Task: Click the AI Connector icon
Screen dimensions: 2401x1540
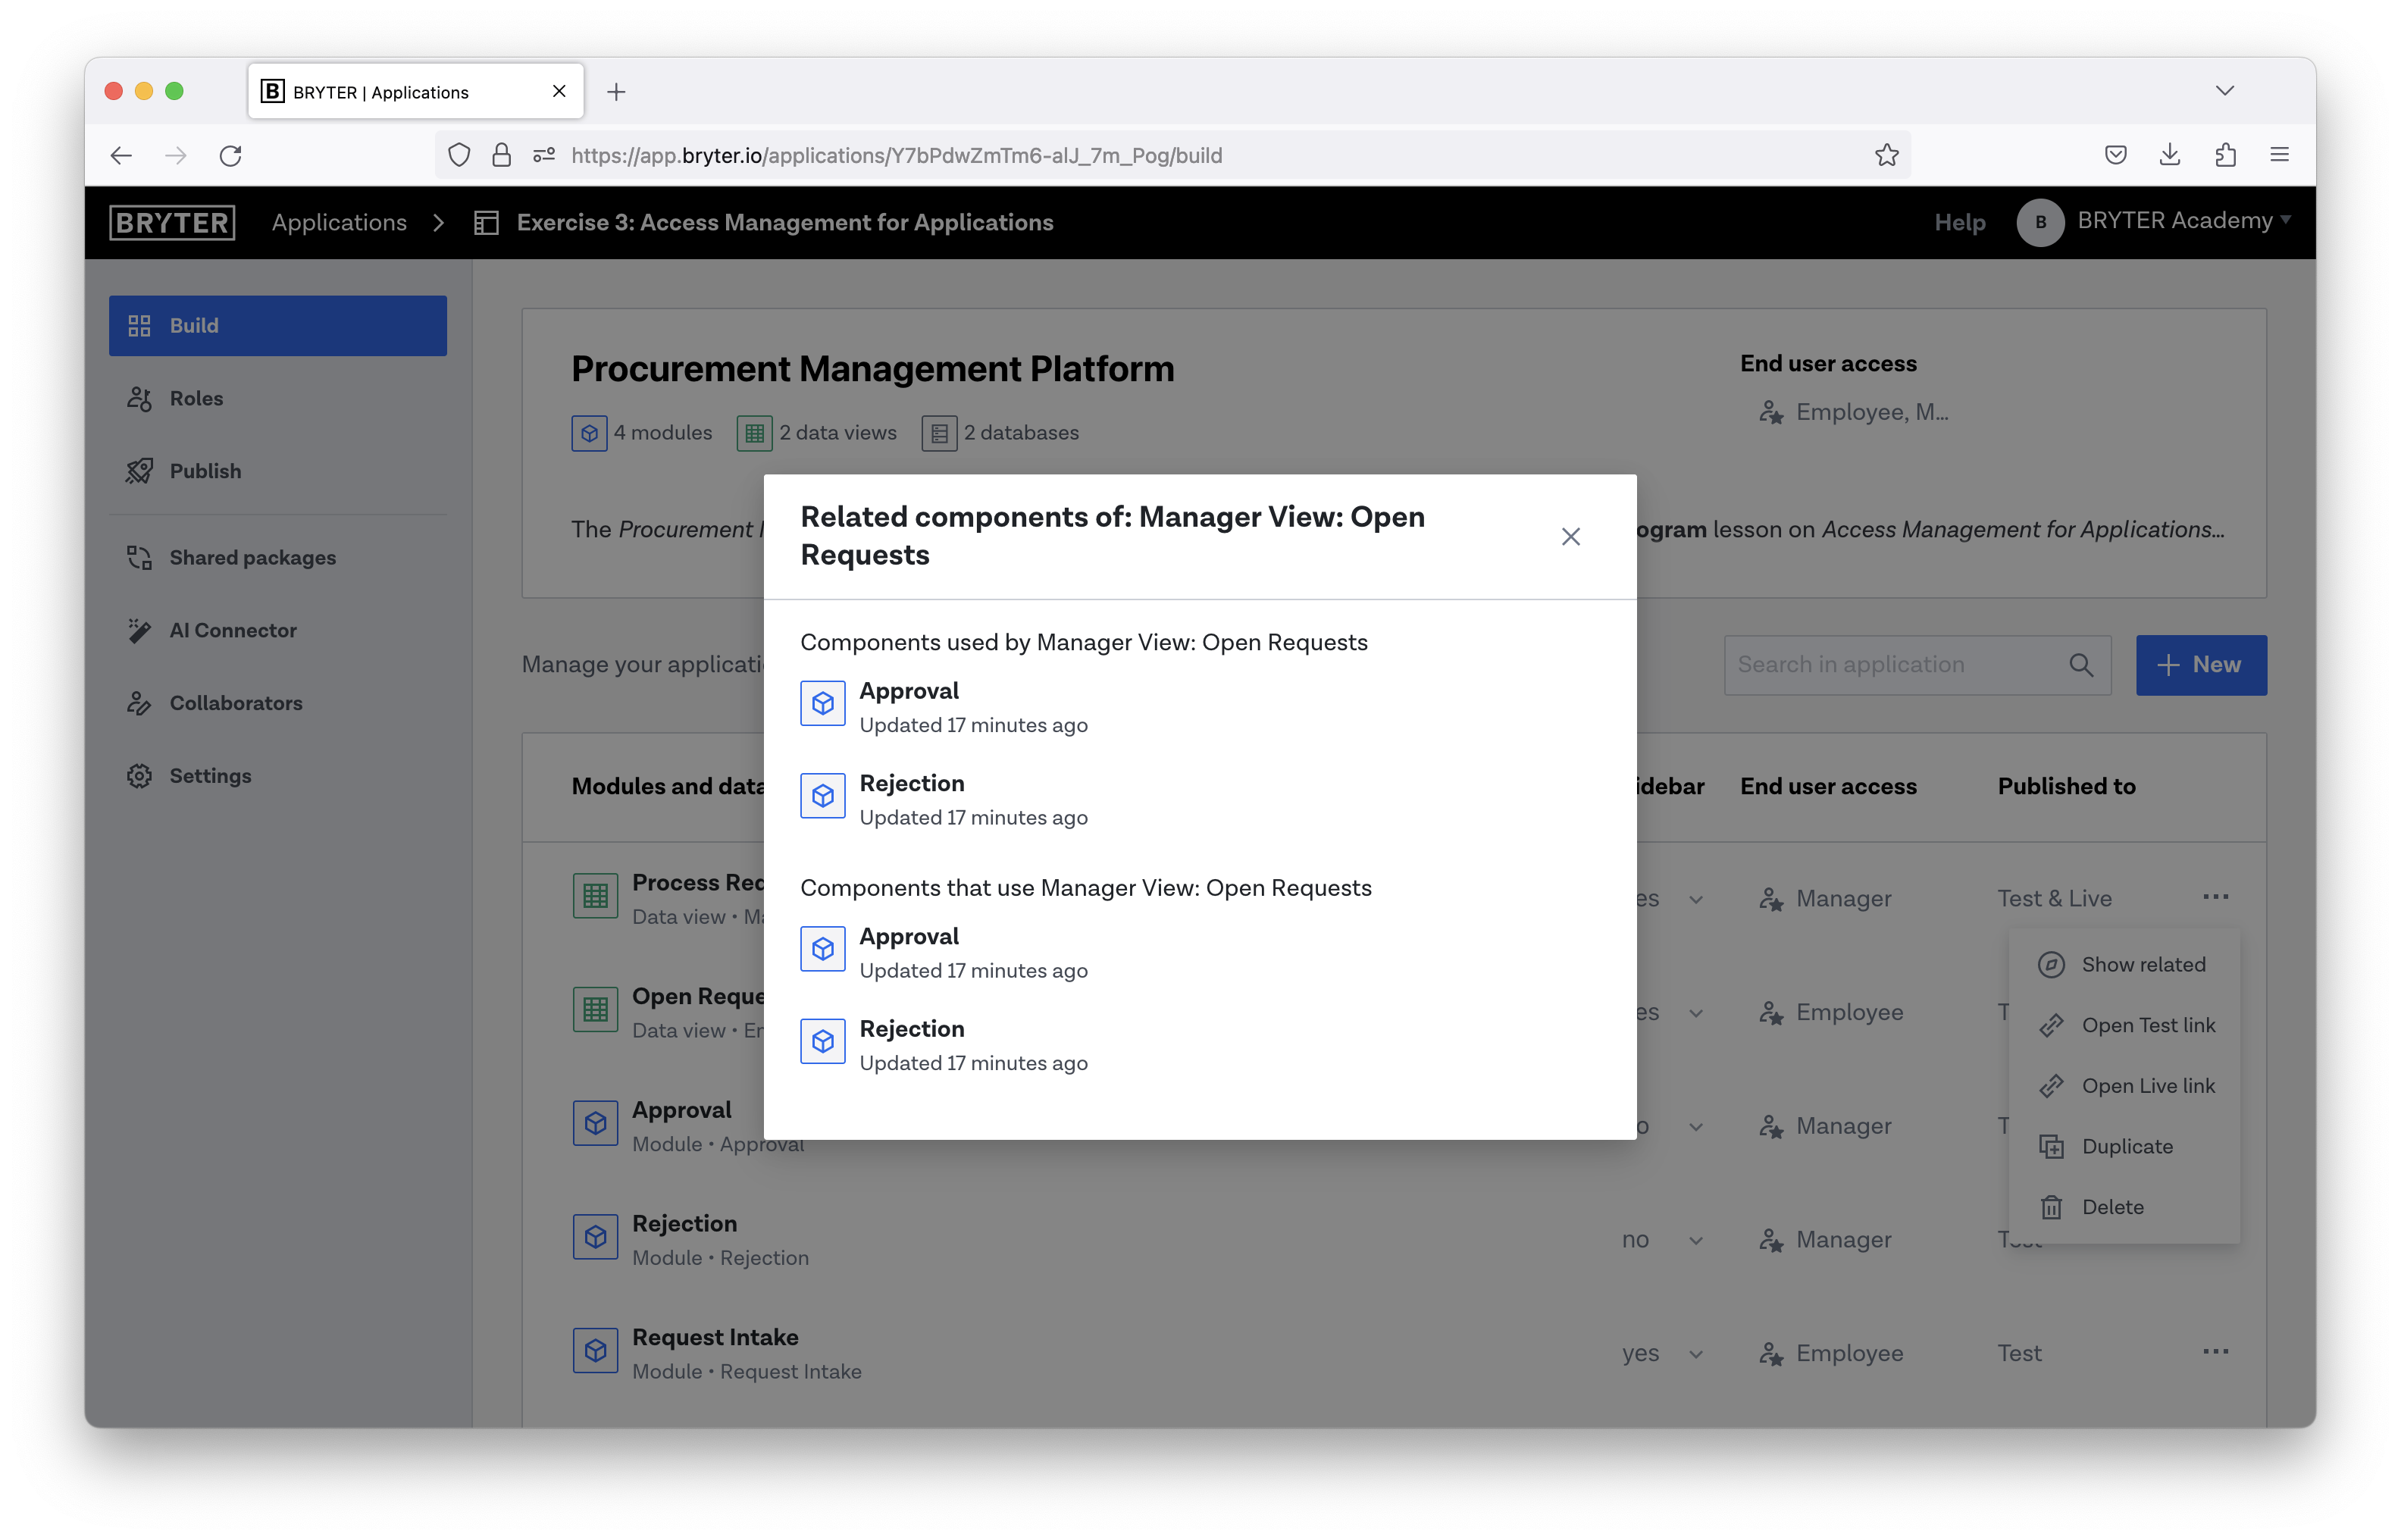Action: (140, 628)
